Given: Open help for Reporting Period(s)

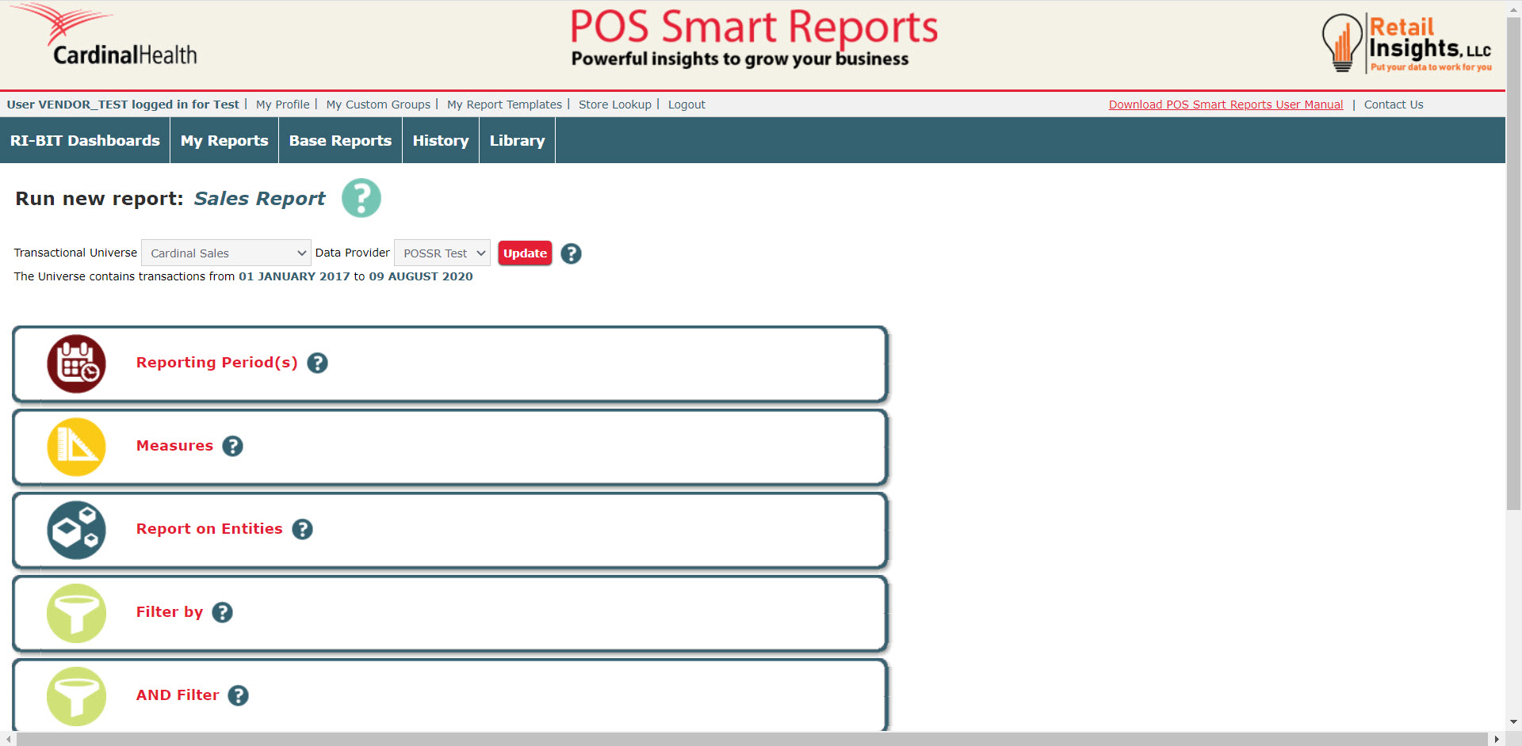Looking at the screenshot, I should (317, 363).
